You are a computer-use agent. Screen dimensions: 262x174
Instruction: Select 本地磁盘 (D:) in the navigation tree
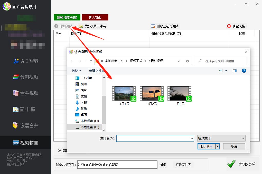[x=84, y=127]
